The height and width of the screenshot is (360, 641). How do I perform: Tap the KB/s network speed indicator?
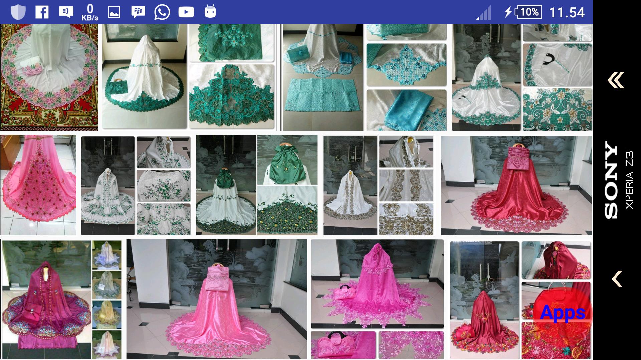(x=90, y=12)
